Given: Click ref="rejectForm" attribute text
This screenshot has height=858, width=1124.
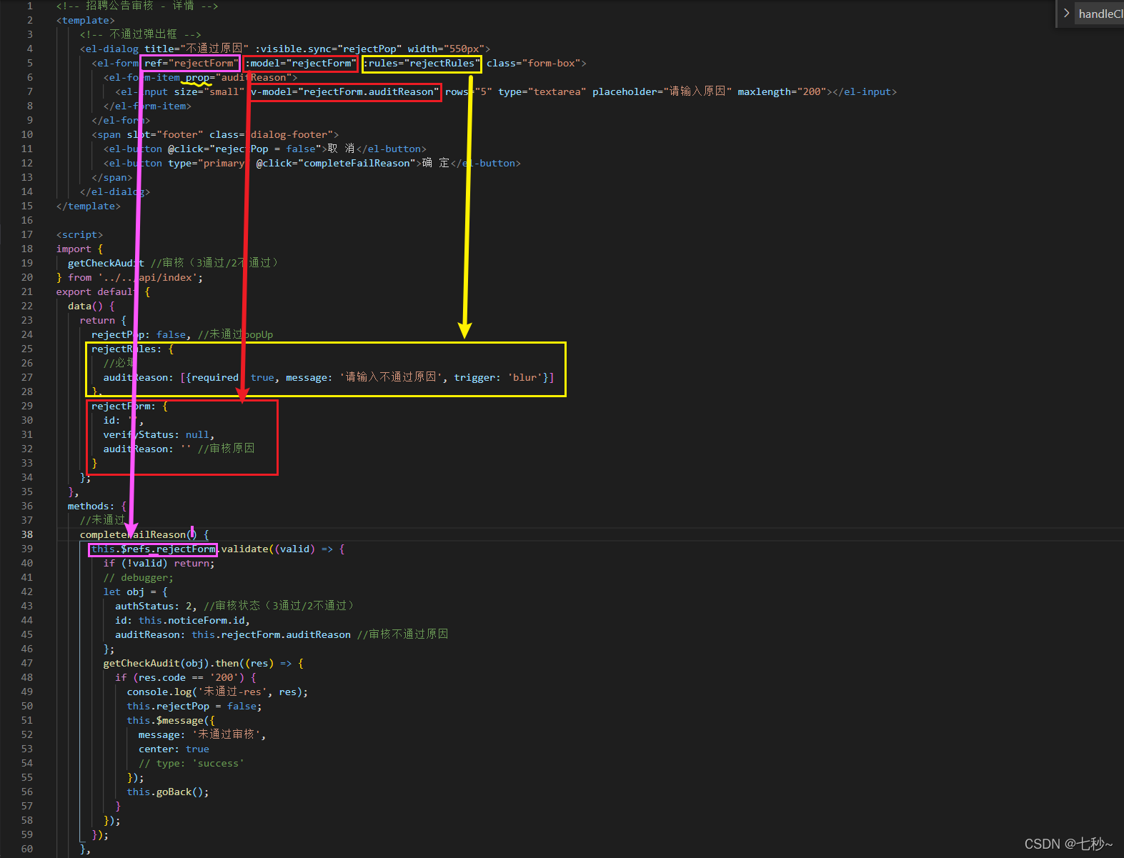Looking at the screenshot, I should point(191,63).
